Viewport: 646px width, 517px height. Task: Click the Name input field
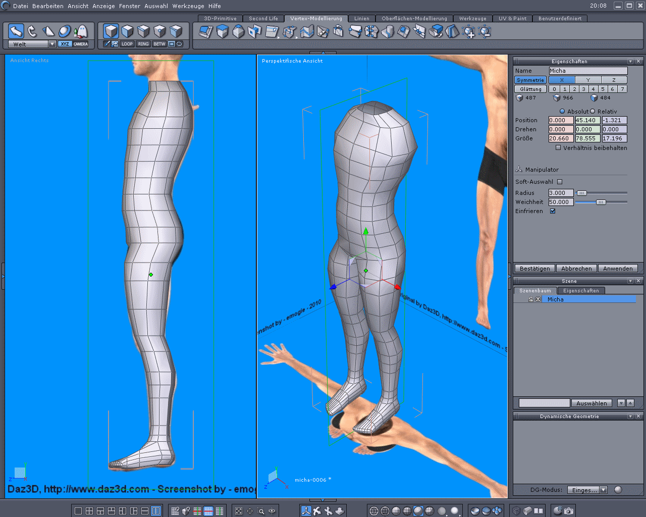(x=588, y=71)
